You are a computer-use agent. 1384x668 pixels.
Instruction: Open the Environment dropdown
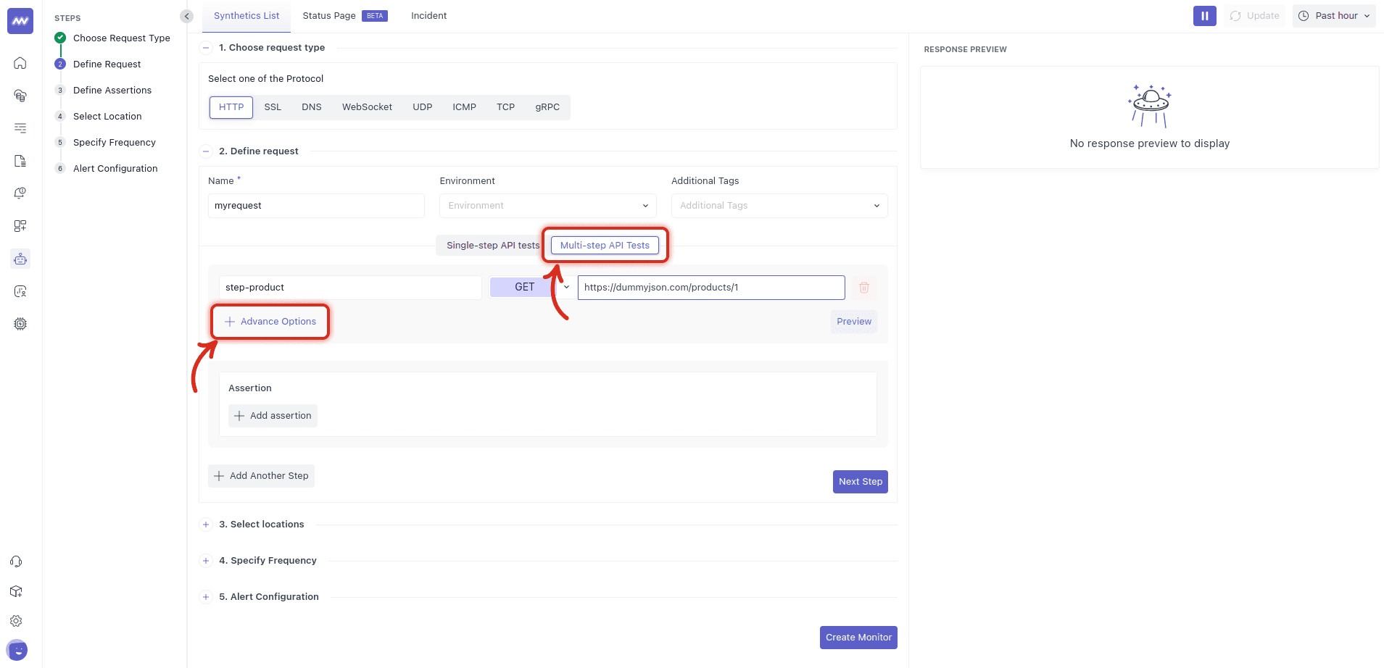pos(547,205)
